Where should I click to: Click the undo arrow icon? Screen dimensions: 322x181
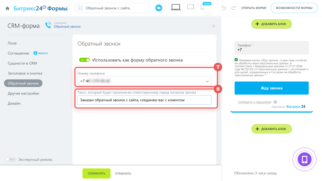(x=224, y=8)
